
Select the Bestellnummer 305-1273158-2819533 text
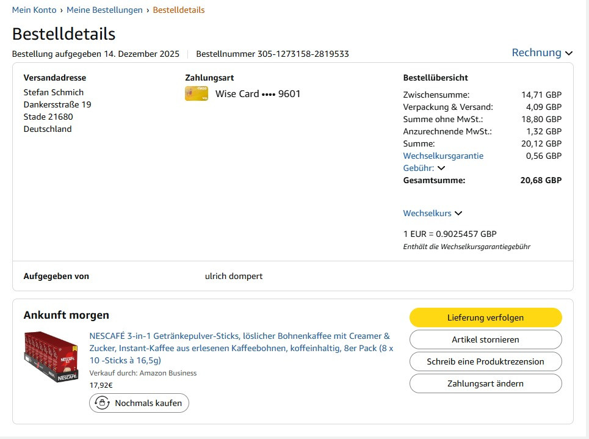click(x=272, y=54)
